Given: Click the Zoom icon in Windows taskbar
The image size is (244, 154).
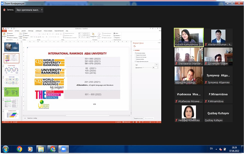Looking at the screenshot, I should click(x=63, y=149).
